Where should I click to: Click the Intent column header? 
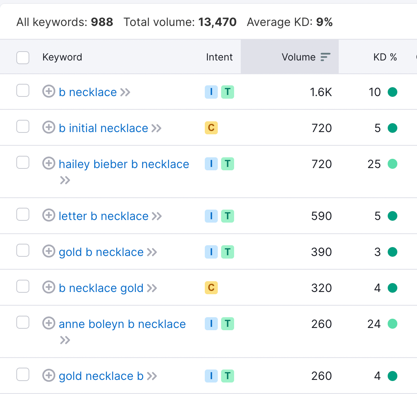pos(219,57)
